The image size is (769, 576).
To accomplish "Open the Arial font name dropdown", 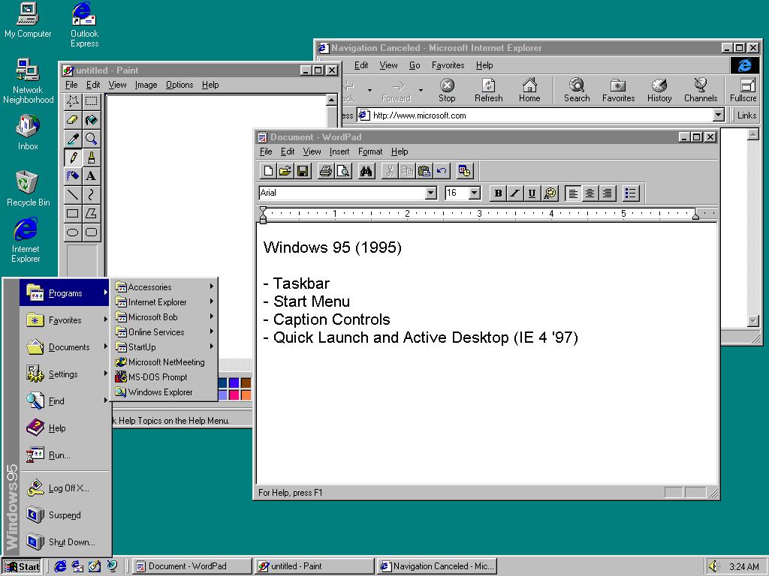I will pos(430,193).
